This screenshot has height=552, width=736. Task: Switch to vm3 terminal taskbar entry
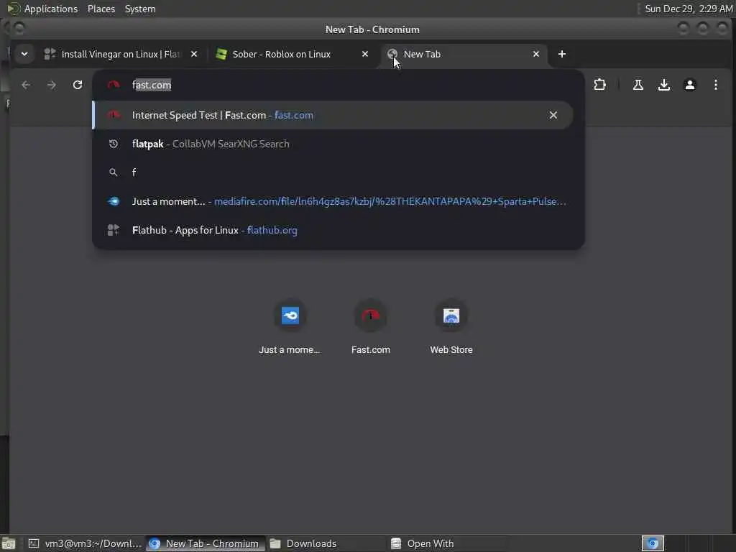pyautogui.click(x=85, y=543)
